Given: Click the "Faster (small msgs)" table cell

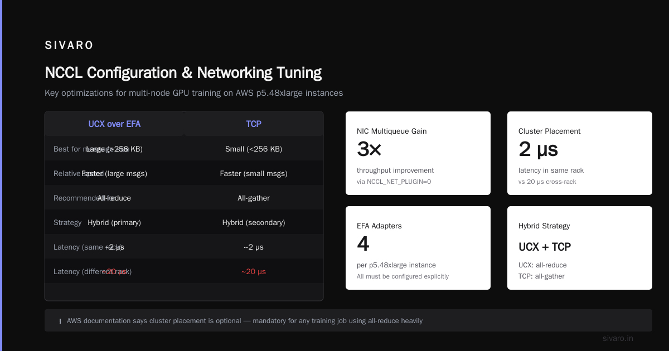Looking at the screenshot, I should (x=254, y=173).
